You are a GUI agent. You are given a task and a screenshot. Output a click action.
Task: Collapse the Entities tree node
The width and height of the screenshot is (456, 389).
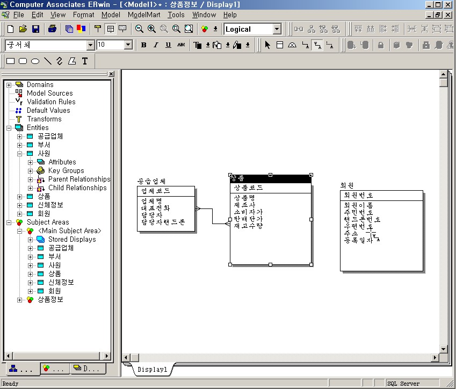(x=9, y=128)
